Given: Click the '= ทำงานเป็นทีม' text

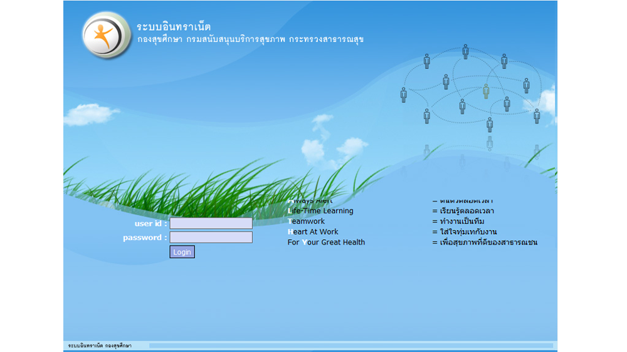Looking at the screenshot, I should 458,221.
